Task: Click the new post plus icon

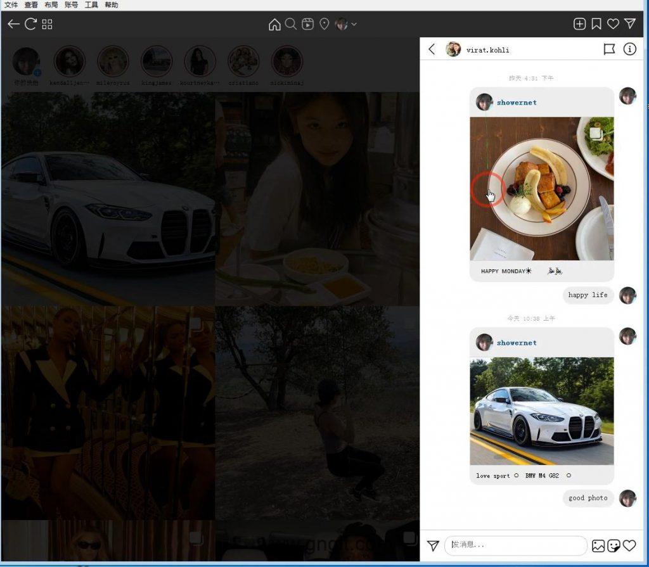Action: pos(579,24)
